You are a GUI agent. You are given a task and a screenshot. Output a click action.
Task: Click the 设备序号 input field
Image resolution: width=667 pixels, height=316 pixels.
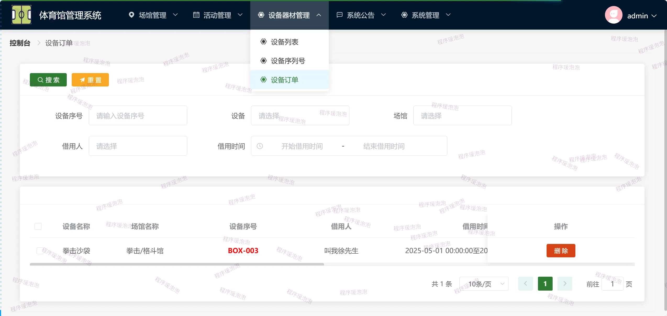[138, 116]
